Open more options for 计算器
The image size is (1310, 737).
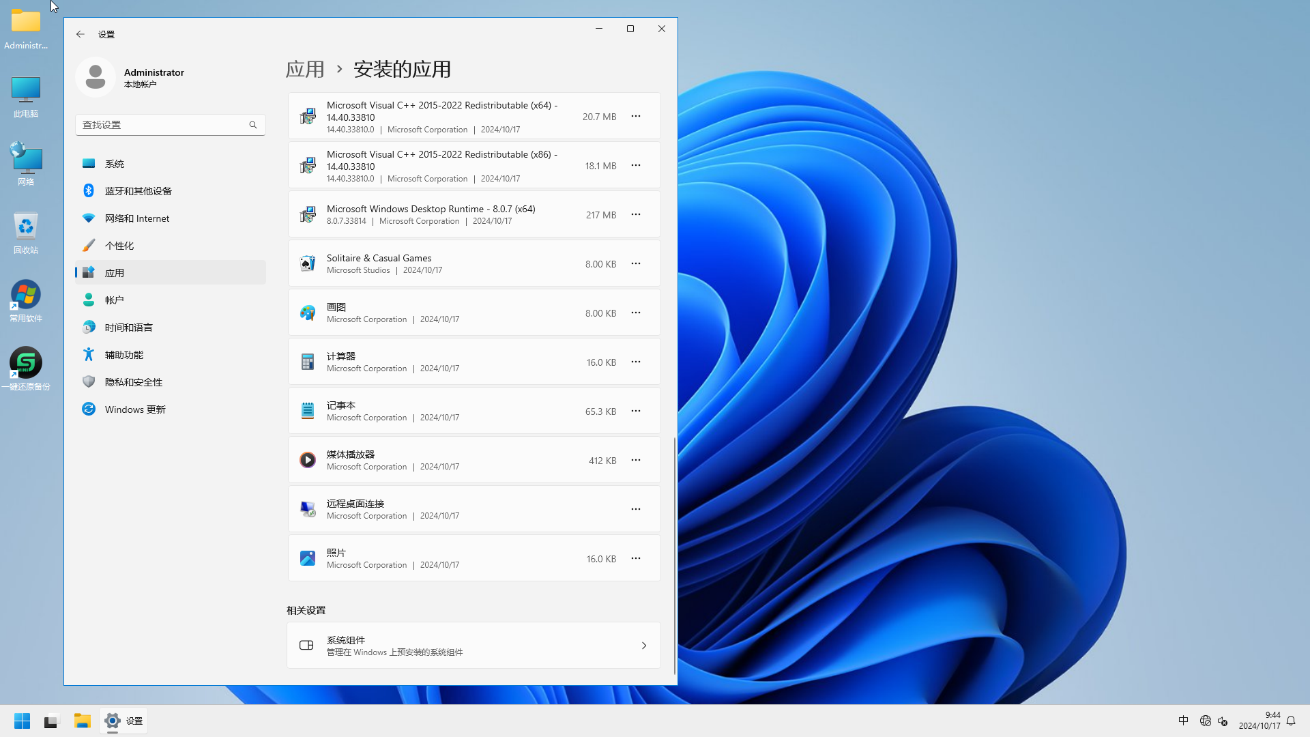(x=636, y=362)
